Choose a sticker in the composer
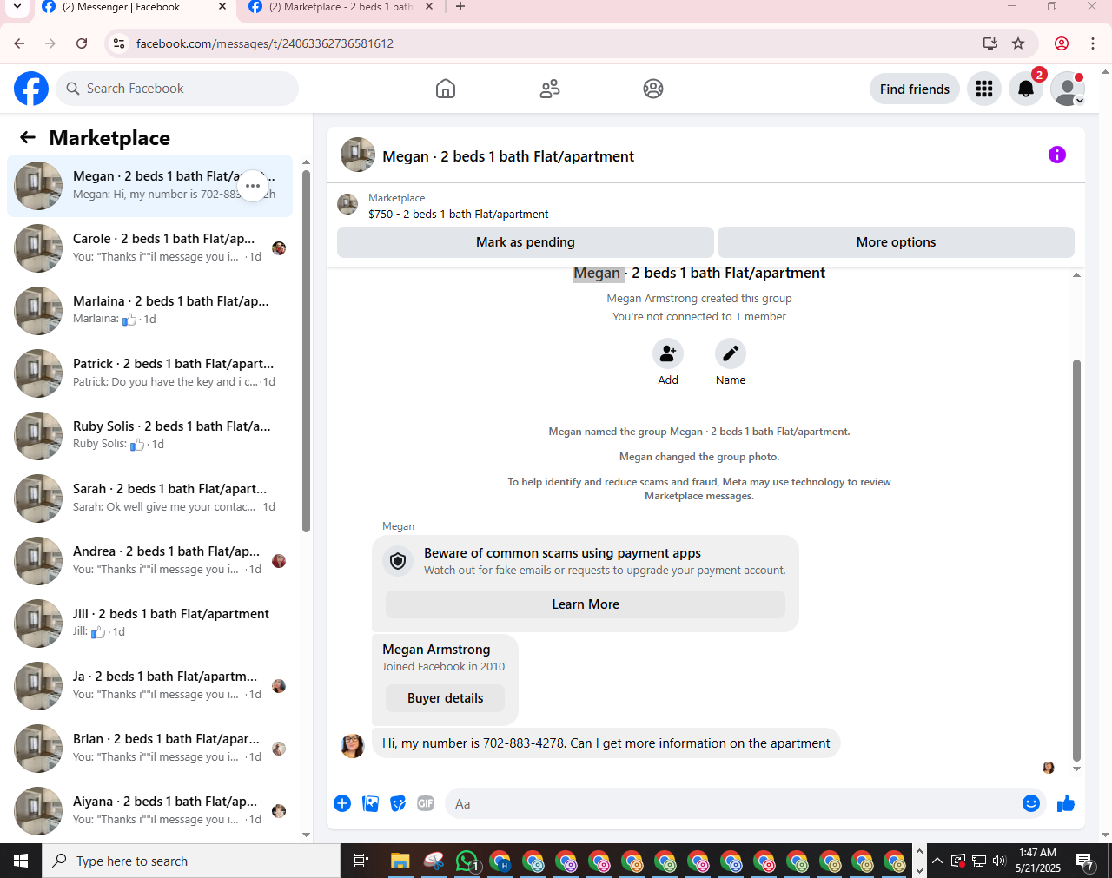The height and width of the screenshot is (878, 1112). pos(398,803)
